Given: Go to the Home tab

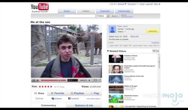Looking at the screenshot, I should coord(67,11).
